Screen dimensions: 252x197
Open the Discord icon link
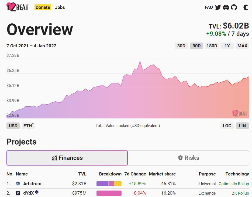pos(226,8)
